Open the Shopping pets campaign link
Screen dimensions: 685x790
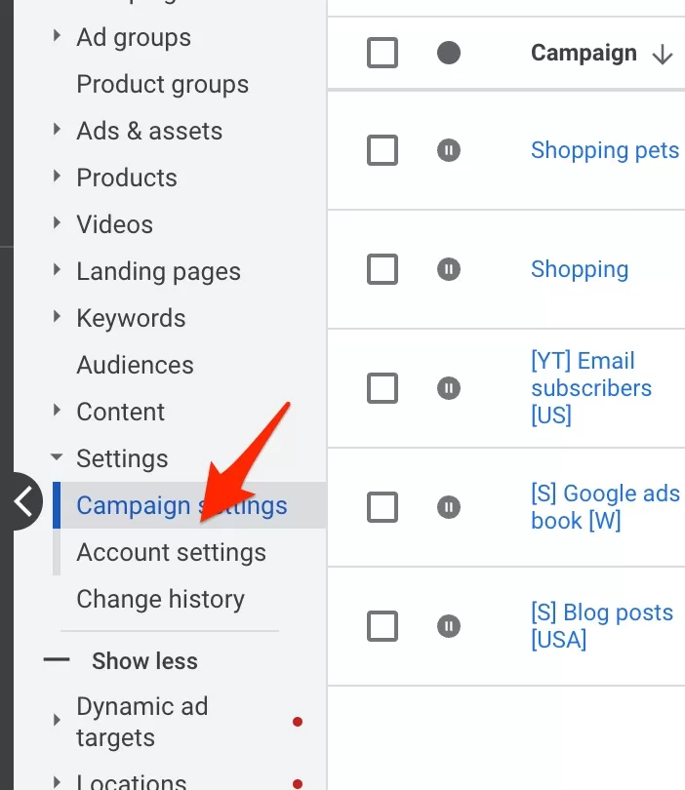tap(605, 150)
